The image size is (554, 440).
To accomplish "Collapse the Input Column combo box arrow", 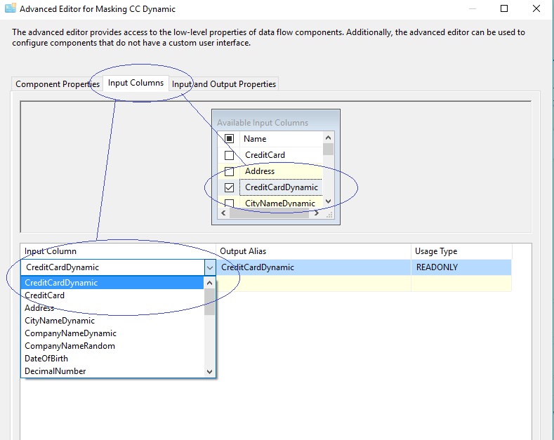I will click(x=210, y=267).
